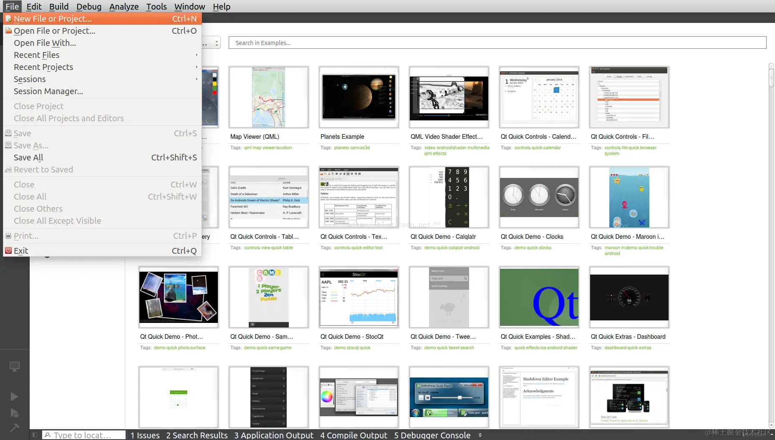
Task: Open the Build menu
Action: pos(59,7)
